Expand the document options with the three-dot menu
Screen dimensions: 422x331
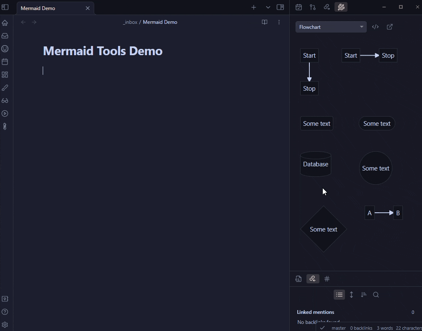pos(279,22)
